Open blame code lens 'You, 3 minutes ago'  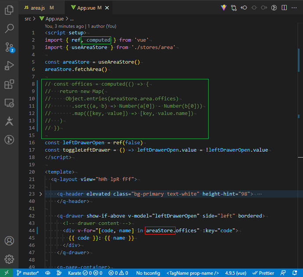65,26
